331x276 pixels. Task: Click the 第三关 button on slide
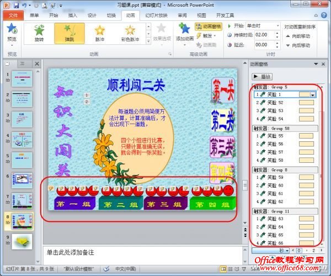click(222, 147)
